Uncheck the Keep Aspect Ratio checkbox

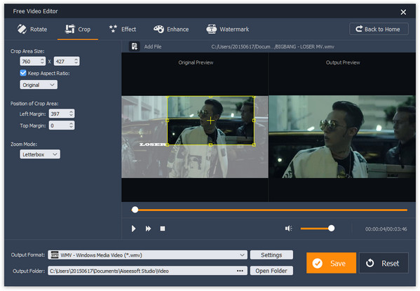pyautogui.click(x=23, y=73)
